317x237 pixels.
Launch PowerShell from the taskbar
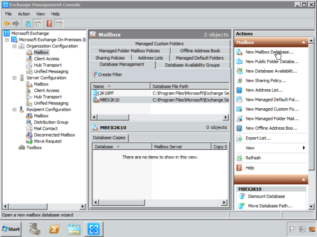coord(54,229)
